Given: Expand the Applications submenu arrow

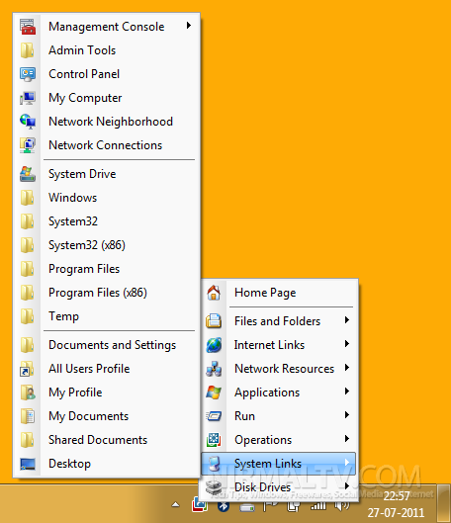Looking at the screenshot, I should [x=347, y=392].
